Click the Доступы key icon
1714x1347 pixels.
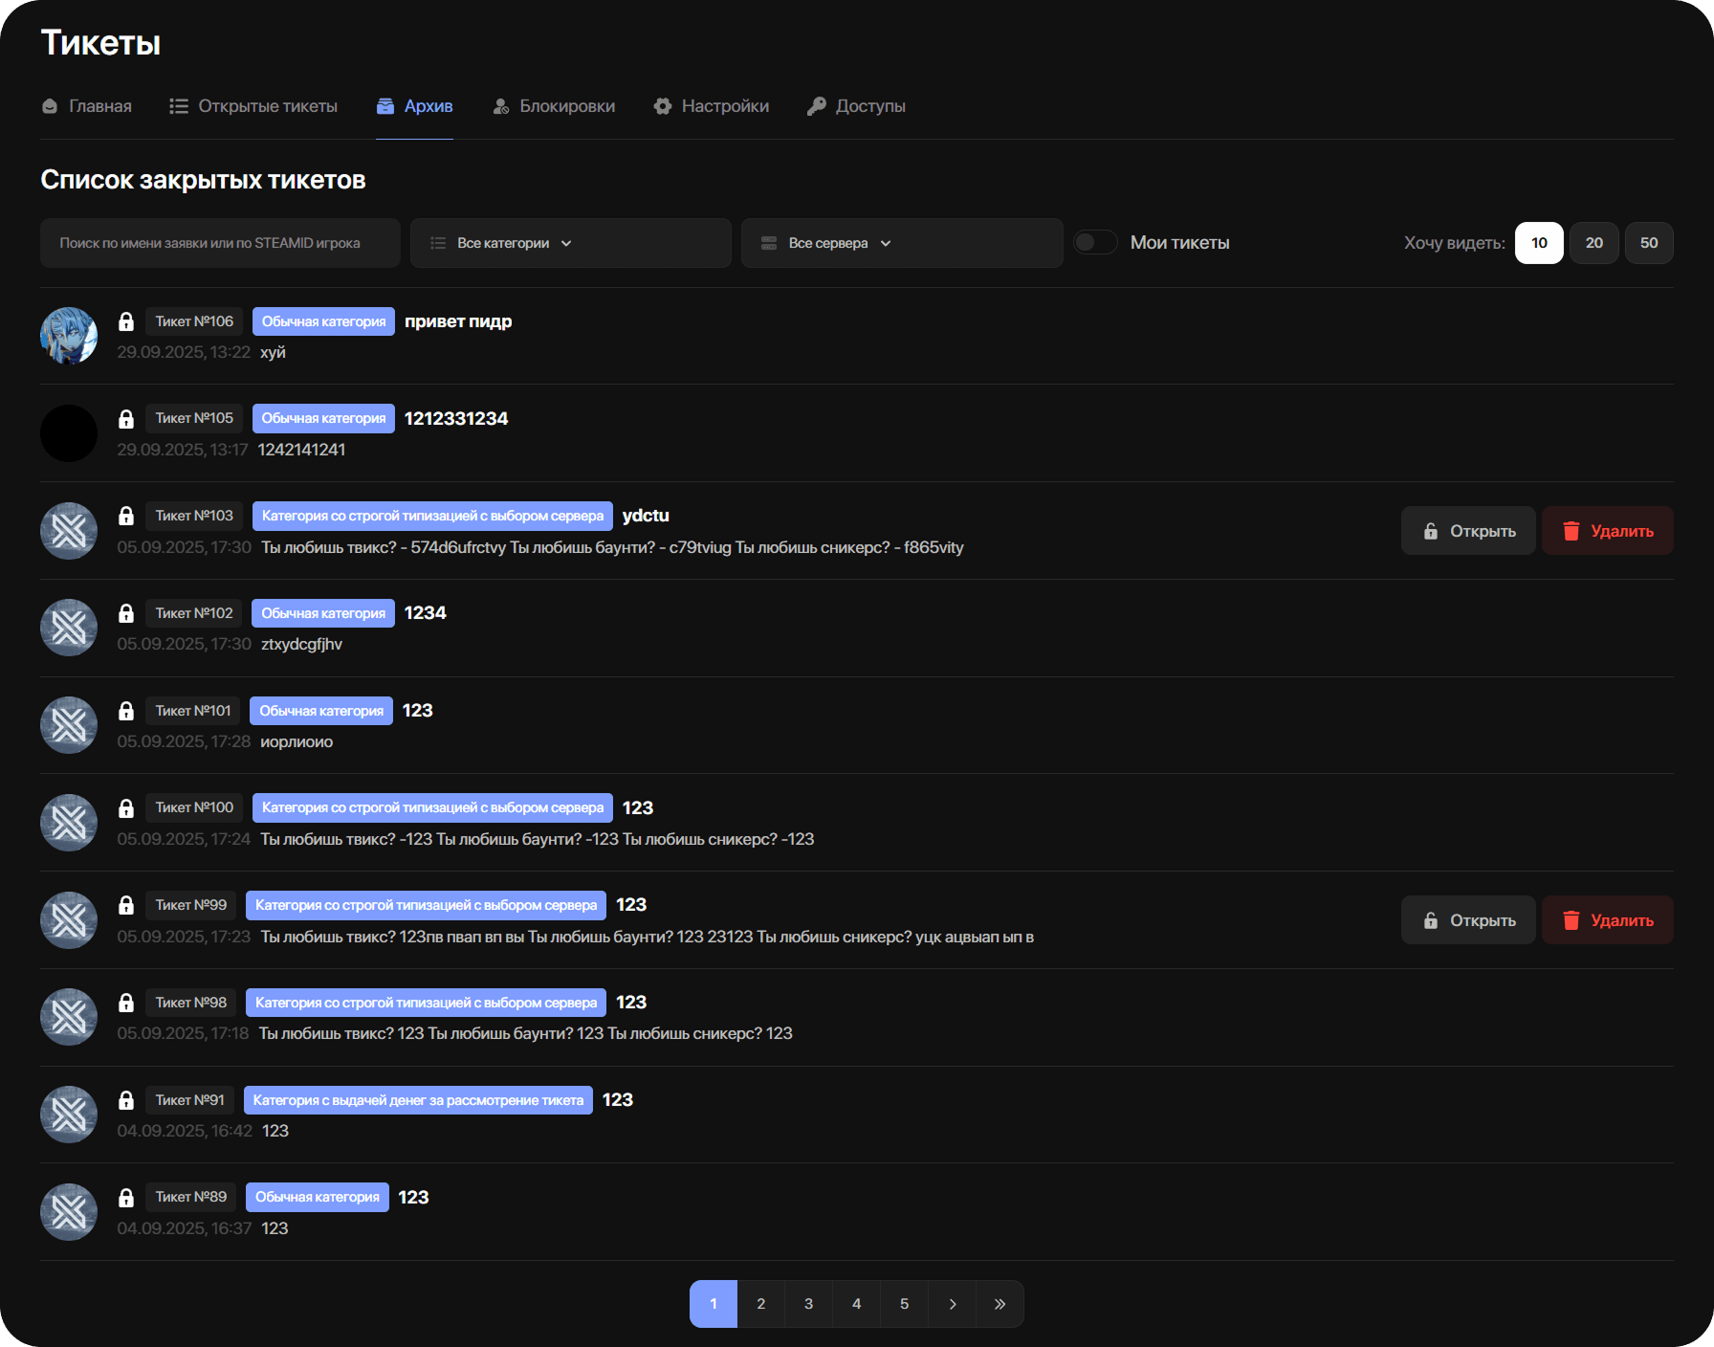[817, 106]
